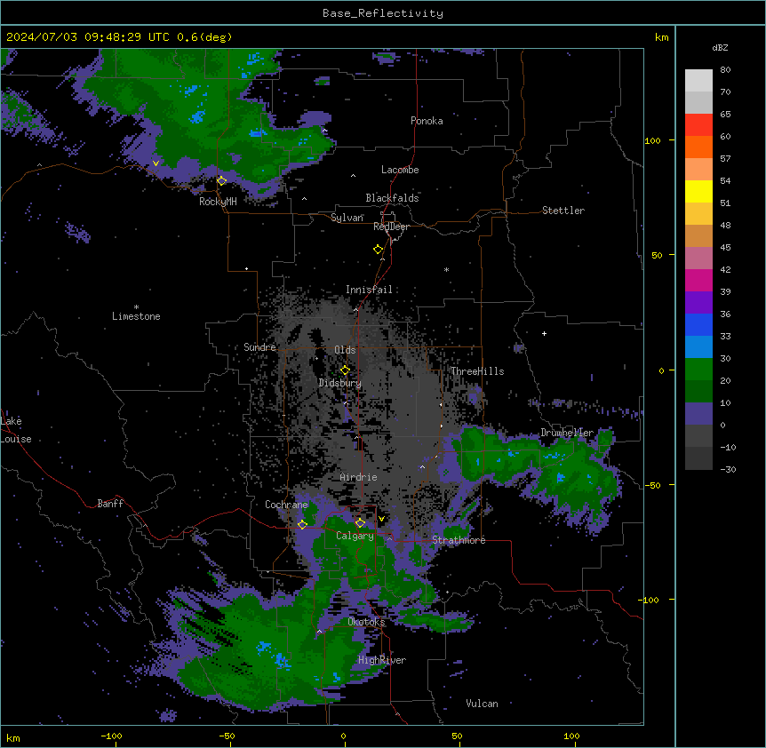Screen dimensions: 766x748
Task: Click the yellow V marker west of RockyMH
Action: [x=156, y=163]
